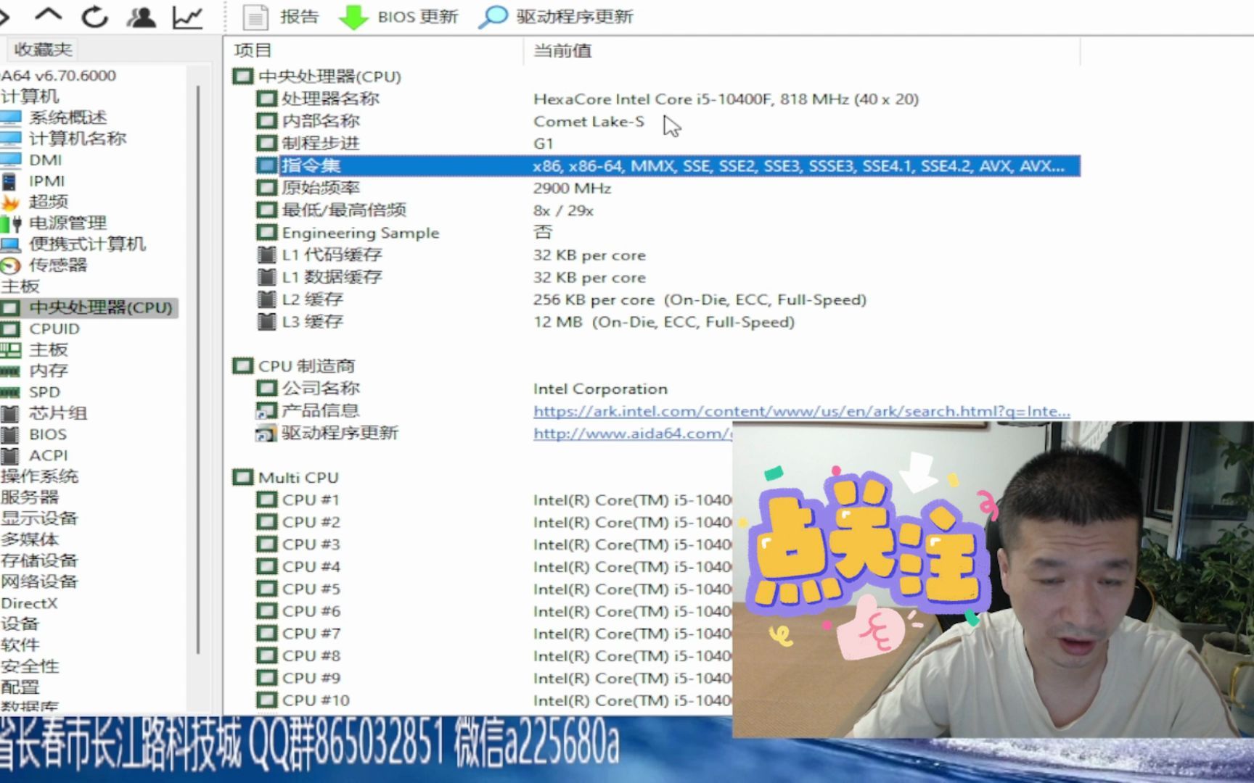The height and width of the screenshot is (783, 1254).
Task: Expand the 存储设备 category
Action: point(39,560)
